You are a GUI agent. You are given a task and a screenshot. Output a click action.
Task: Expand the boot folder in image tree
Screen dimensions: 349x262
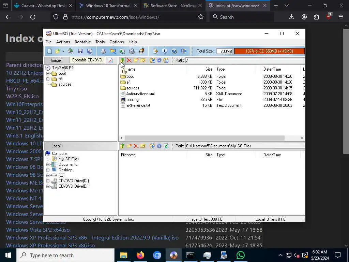tap(48, 73)
